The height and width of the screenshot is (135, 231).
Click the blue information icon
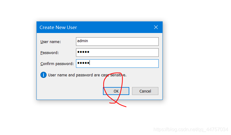[x=44, y=75]
